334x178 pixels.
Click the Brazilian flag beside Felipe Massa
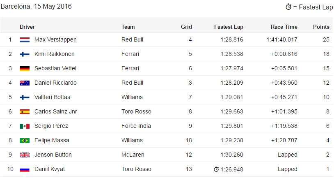pyautogui.click(x=24, y=141)
